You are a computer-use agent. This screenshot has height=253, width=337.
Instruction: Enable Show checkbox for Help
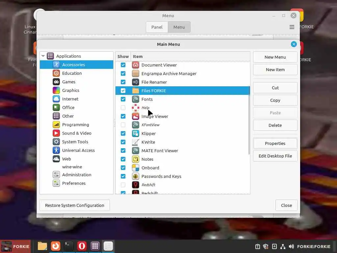tap(123, 108)
